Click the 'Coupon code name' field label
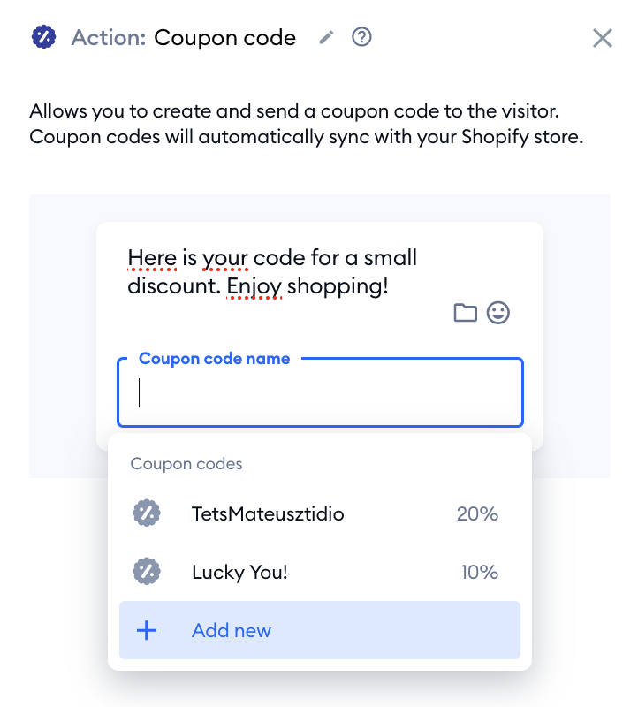Image resolution: width=638 pixels, height=707 pixels. (x=214, y=359)
